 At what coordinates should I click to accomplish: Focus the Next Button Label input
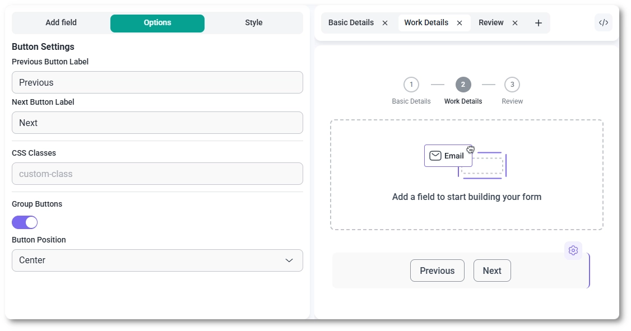[x=157, y=123]
